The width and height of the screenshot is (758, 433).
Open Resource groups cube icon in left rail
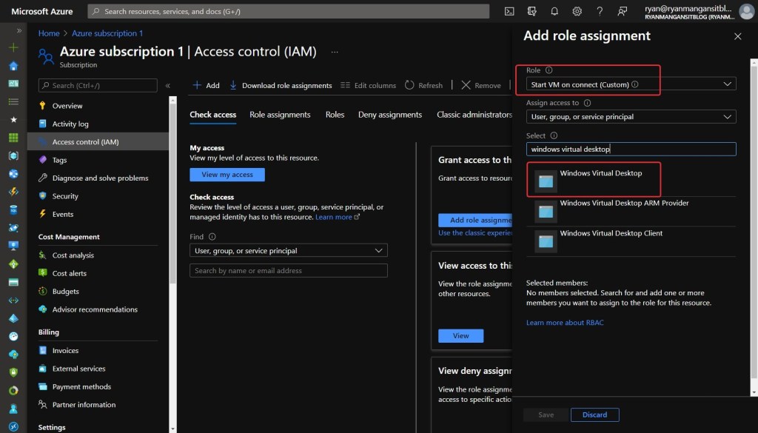[x=13, y=155]
